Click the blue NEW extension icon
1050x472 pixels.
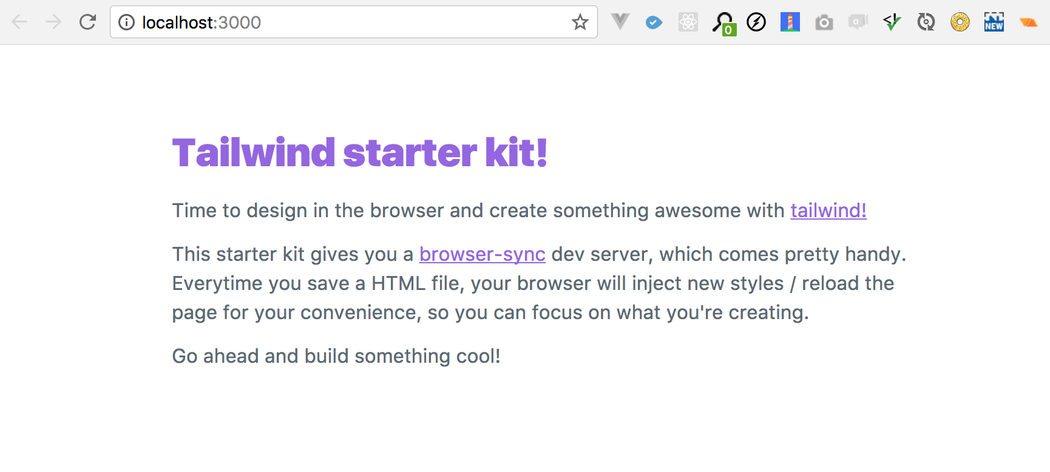994,22
